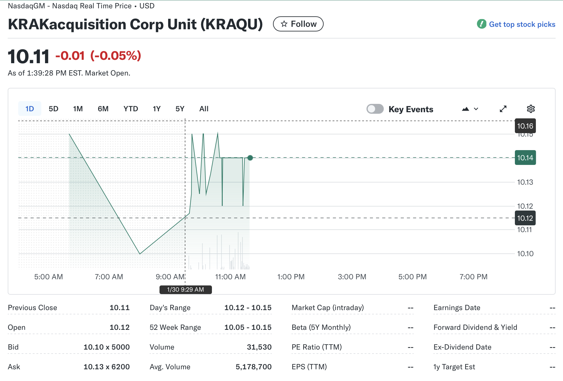Click the 10.14 price badge on axis

(525, 158)
